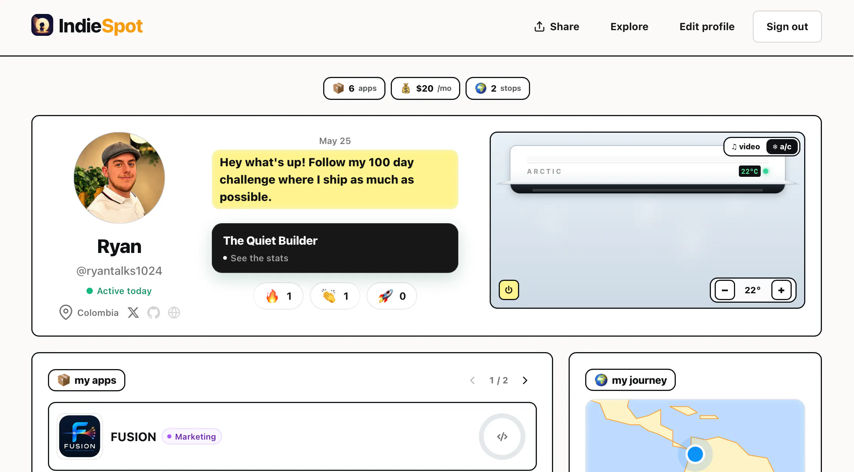Open The Quiet Builder stats card
The image size is (854, 472).
tap(335, 248)
